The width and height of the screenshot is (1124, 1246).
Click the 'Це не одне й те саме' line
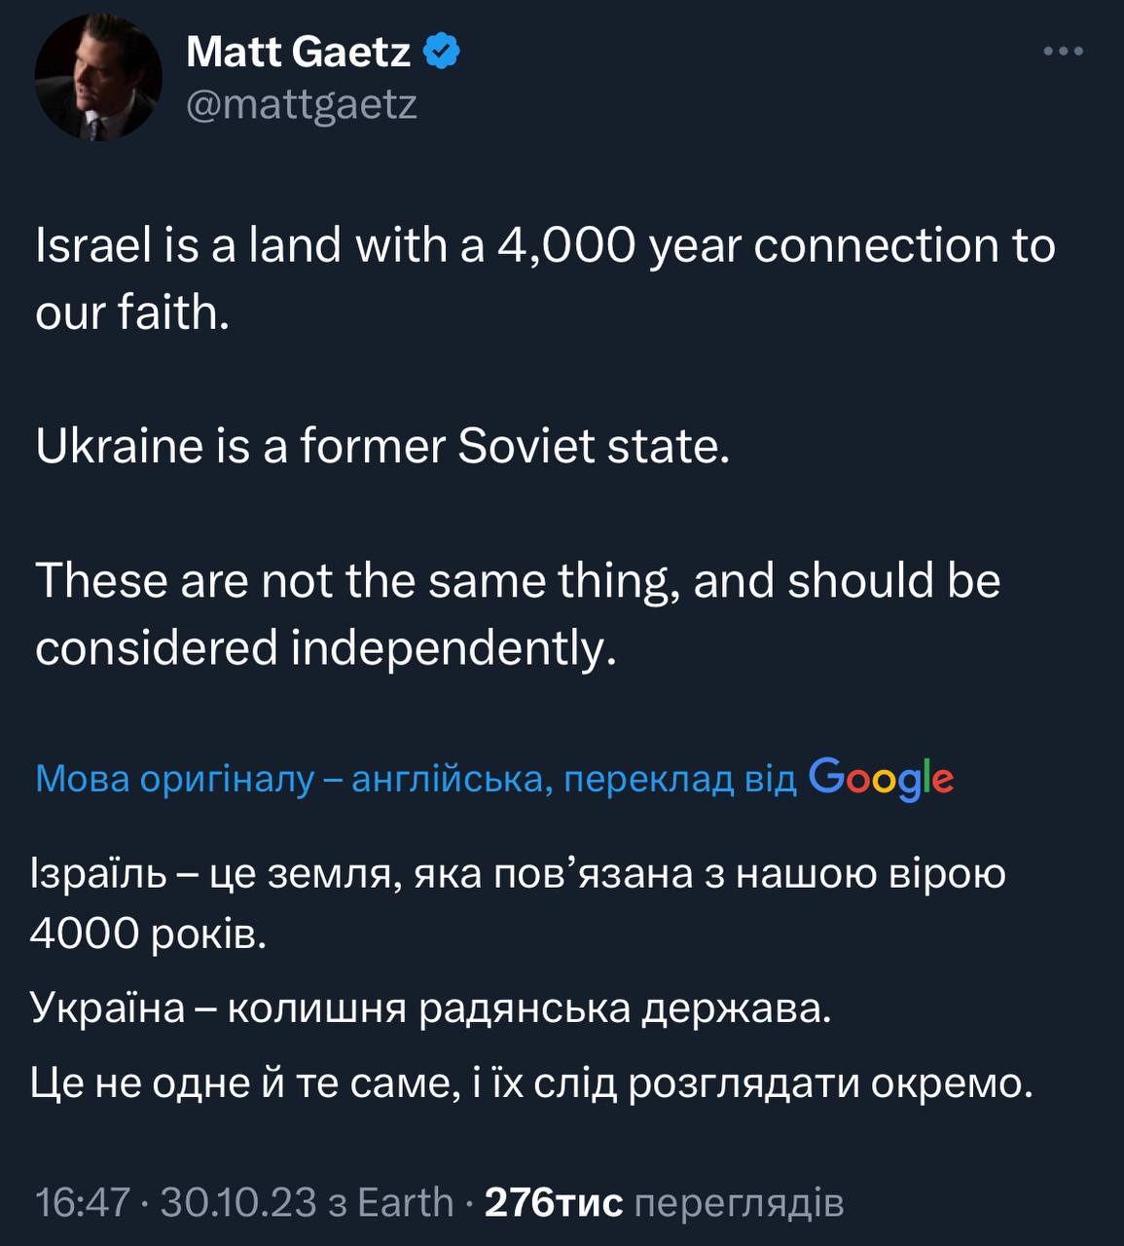pos(531,1082)
